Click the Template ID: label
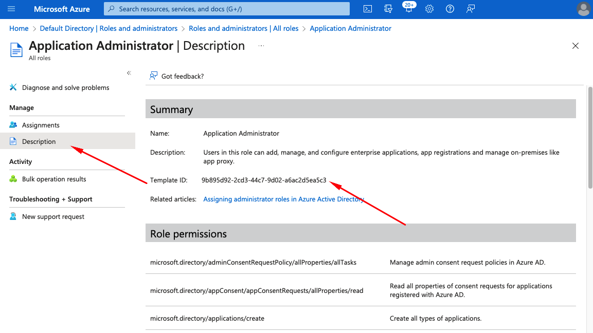 coord(169,180)
